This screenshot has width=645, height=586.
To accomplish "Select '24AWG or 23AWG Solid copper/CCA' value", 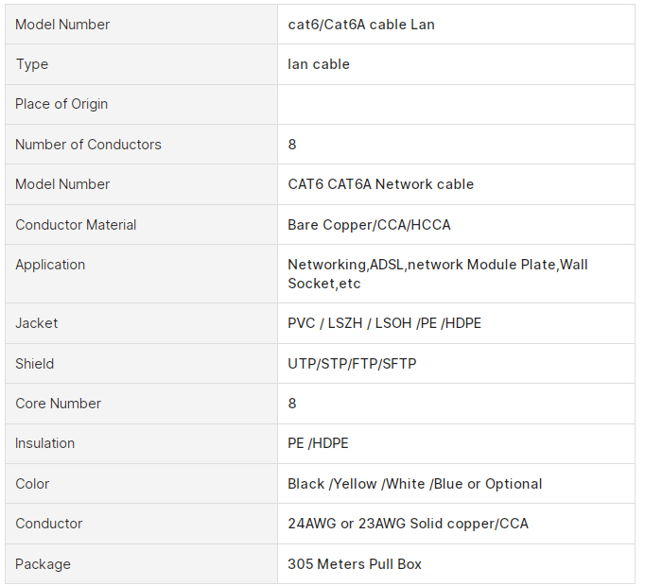I will [408, 524].
